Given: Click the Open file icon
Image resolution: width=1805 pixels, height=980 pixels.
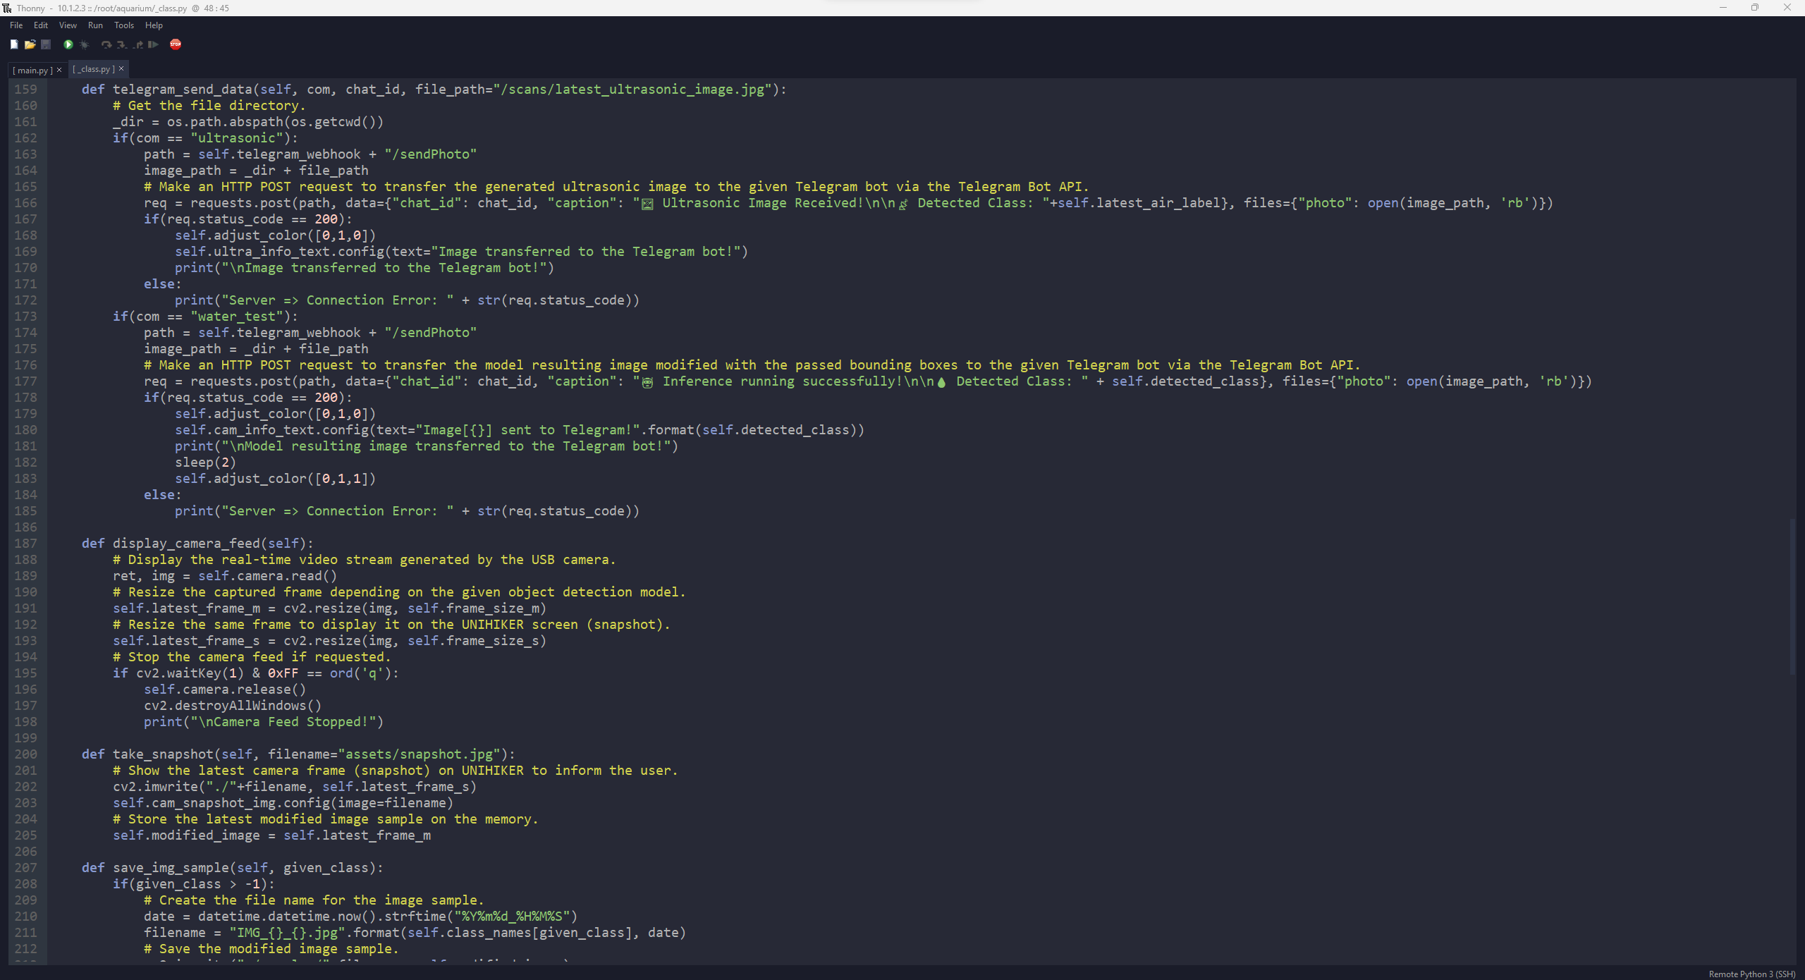Looking at the screenshot, I should coord(30,44).
